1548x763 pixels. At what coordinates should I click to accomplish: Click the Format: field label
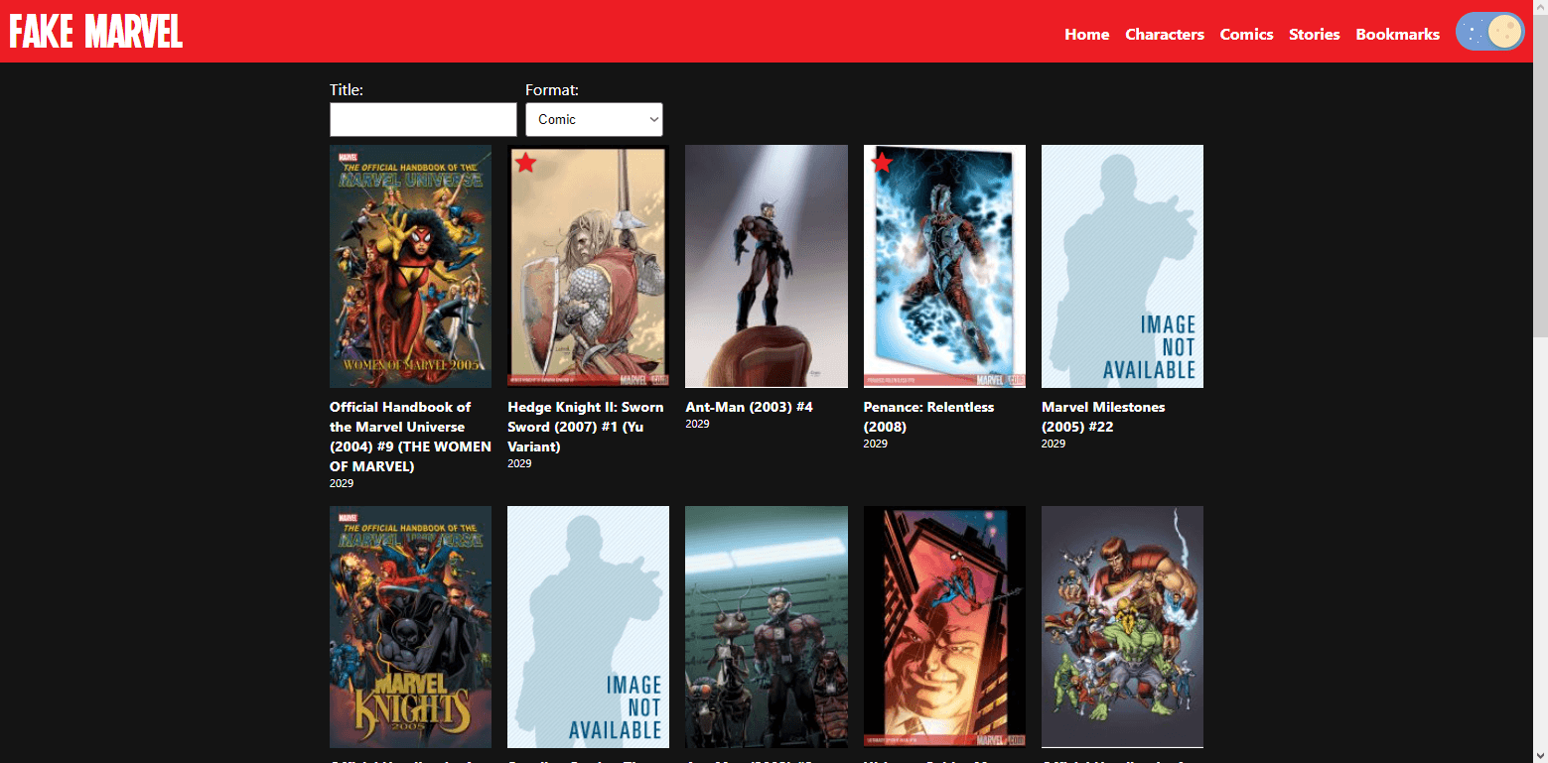pyautogui.click(x=552, y=90)
